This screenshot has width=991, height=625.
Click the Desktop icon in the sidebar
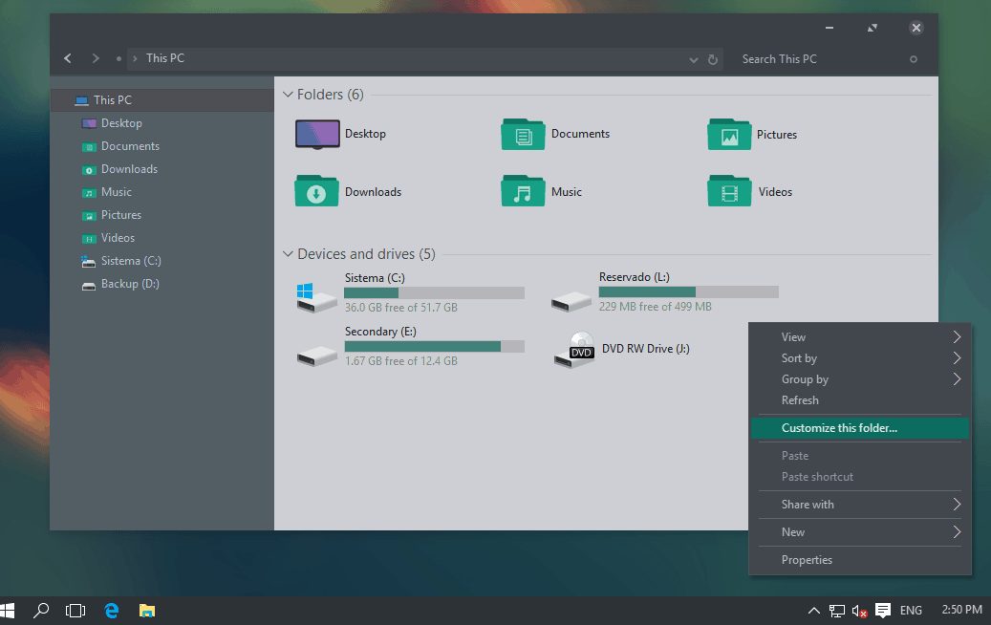pos(89,123)
